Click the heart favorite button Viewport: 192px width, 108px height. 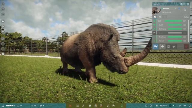tap(174, 47)
